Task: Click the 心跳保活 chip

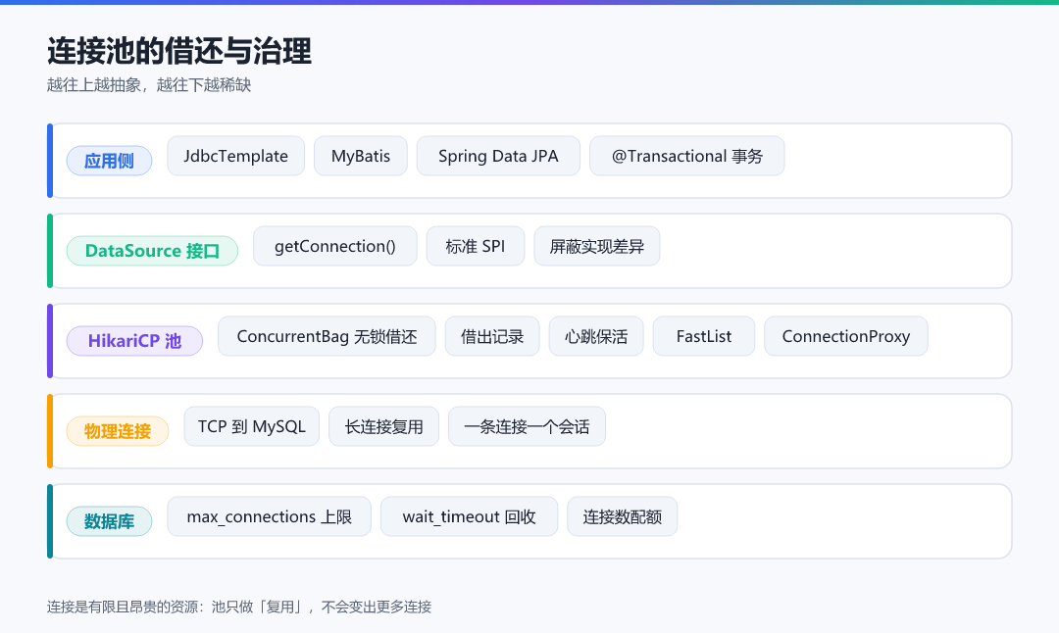Action: [x=596, y=336]
